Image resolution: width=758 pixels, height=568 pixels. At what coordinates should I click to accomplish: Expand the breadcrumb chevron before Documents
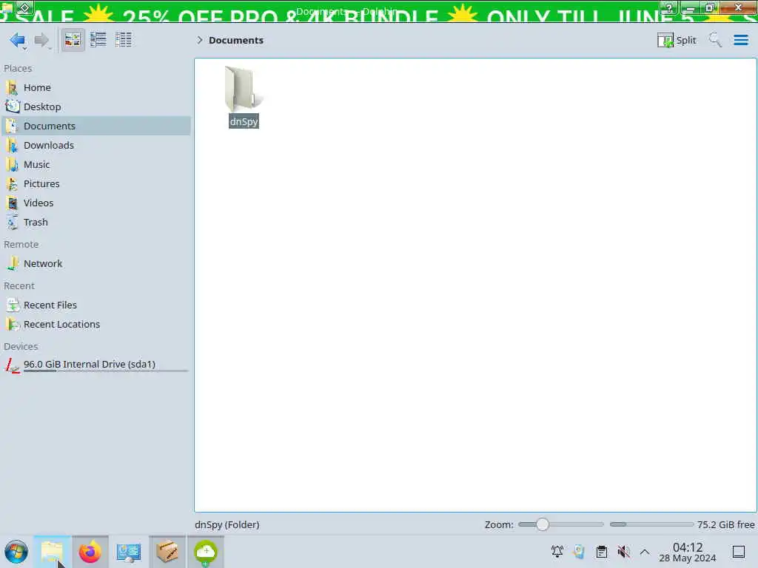(x=200, y=40)
